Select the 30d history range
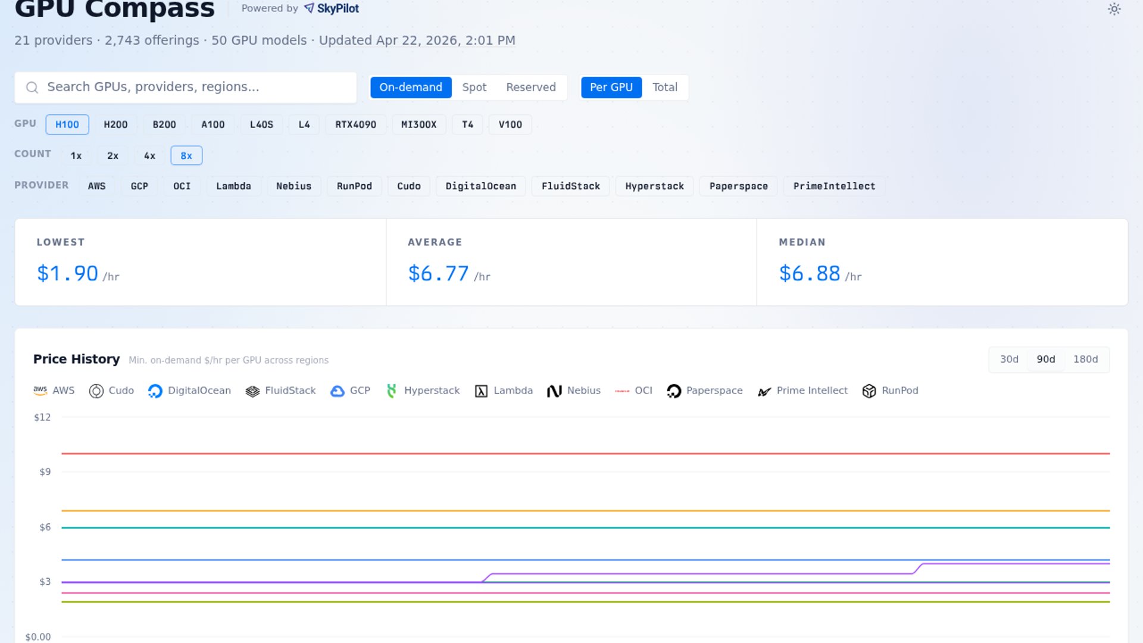Image resolution: width=1143 pixels, height=643 pixels. coord(1009,360)
